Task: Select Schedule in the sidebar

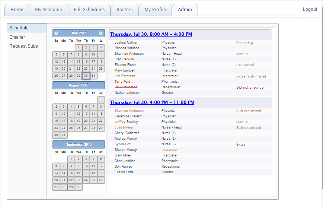Action: (27, 28)
